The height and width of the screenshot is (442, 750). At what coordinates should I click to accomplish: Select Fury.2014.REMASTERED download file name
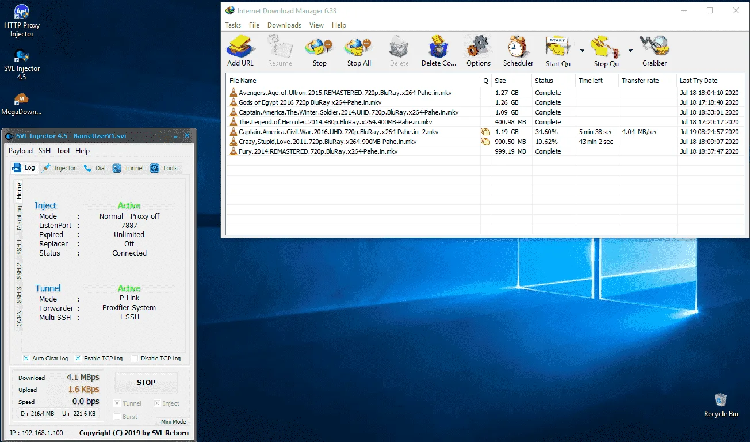(318, 151)
